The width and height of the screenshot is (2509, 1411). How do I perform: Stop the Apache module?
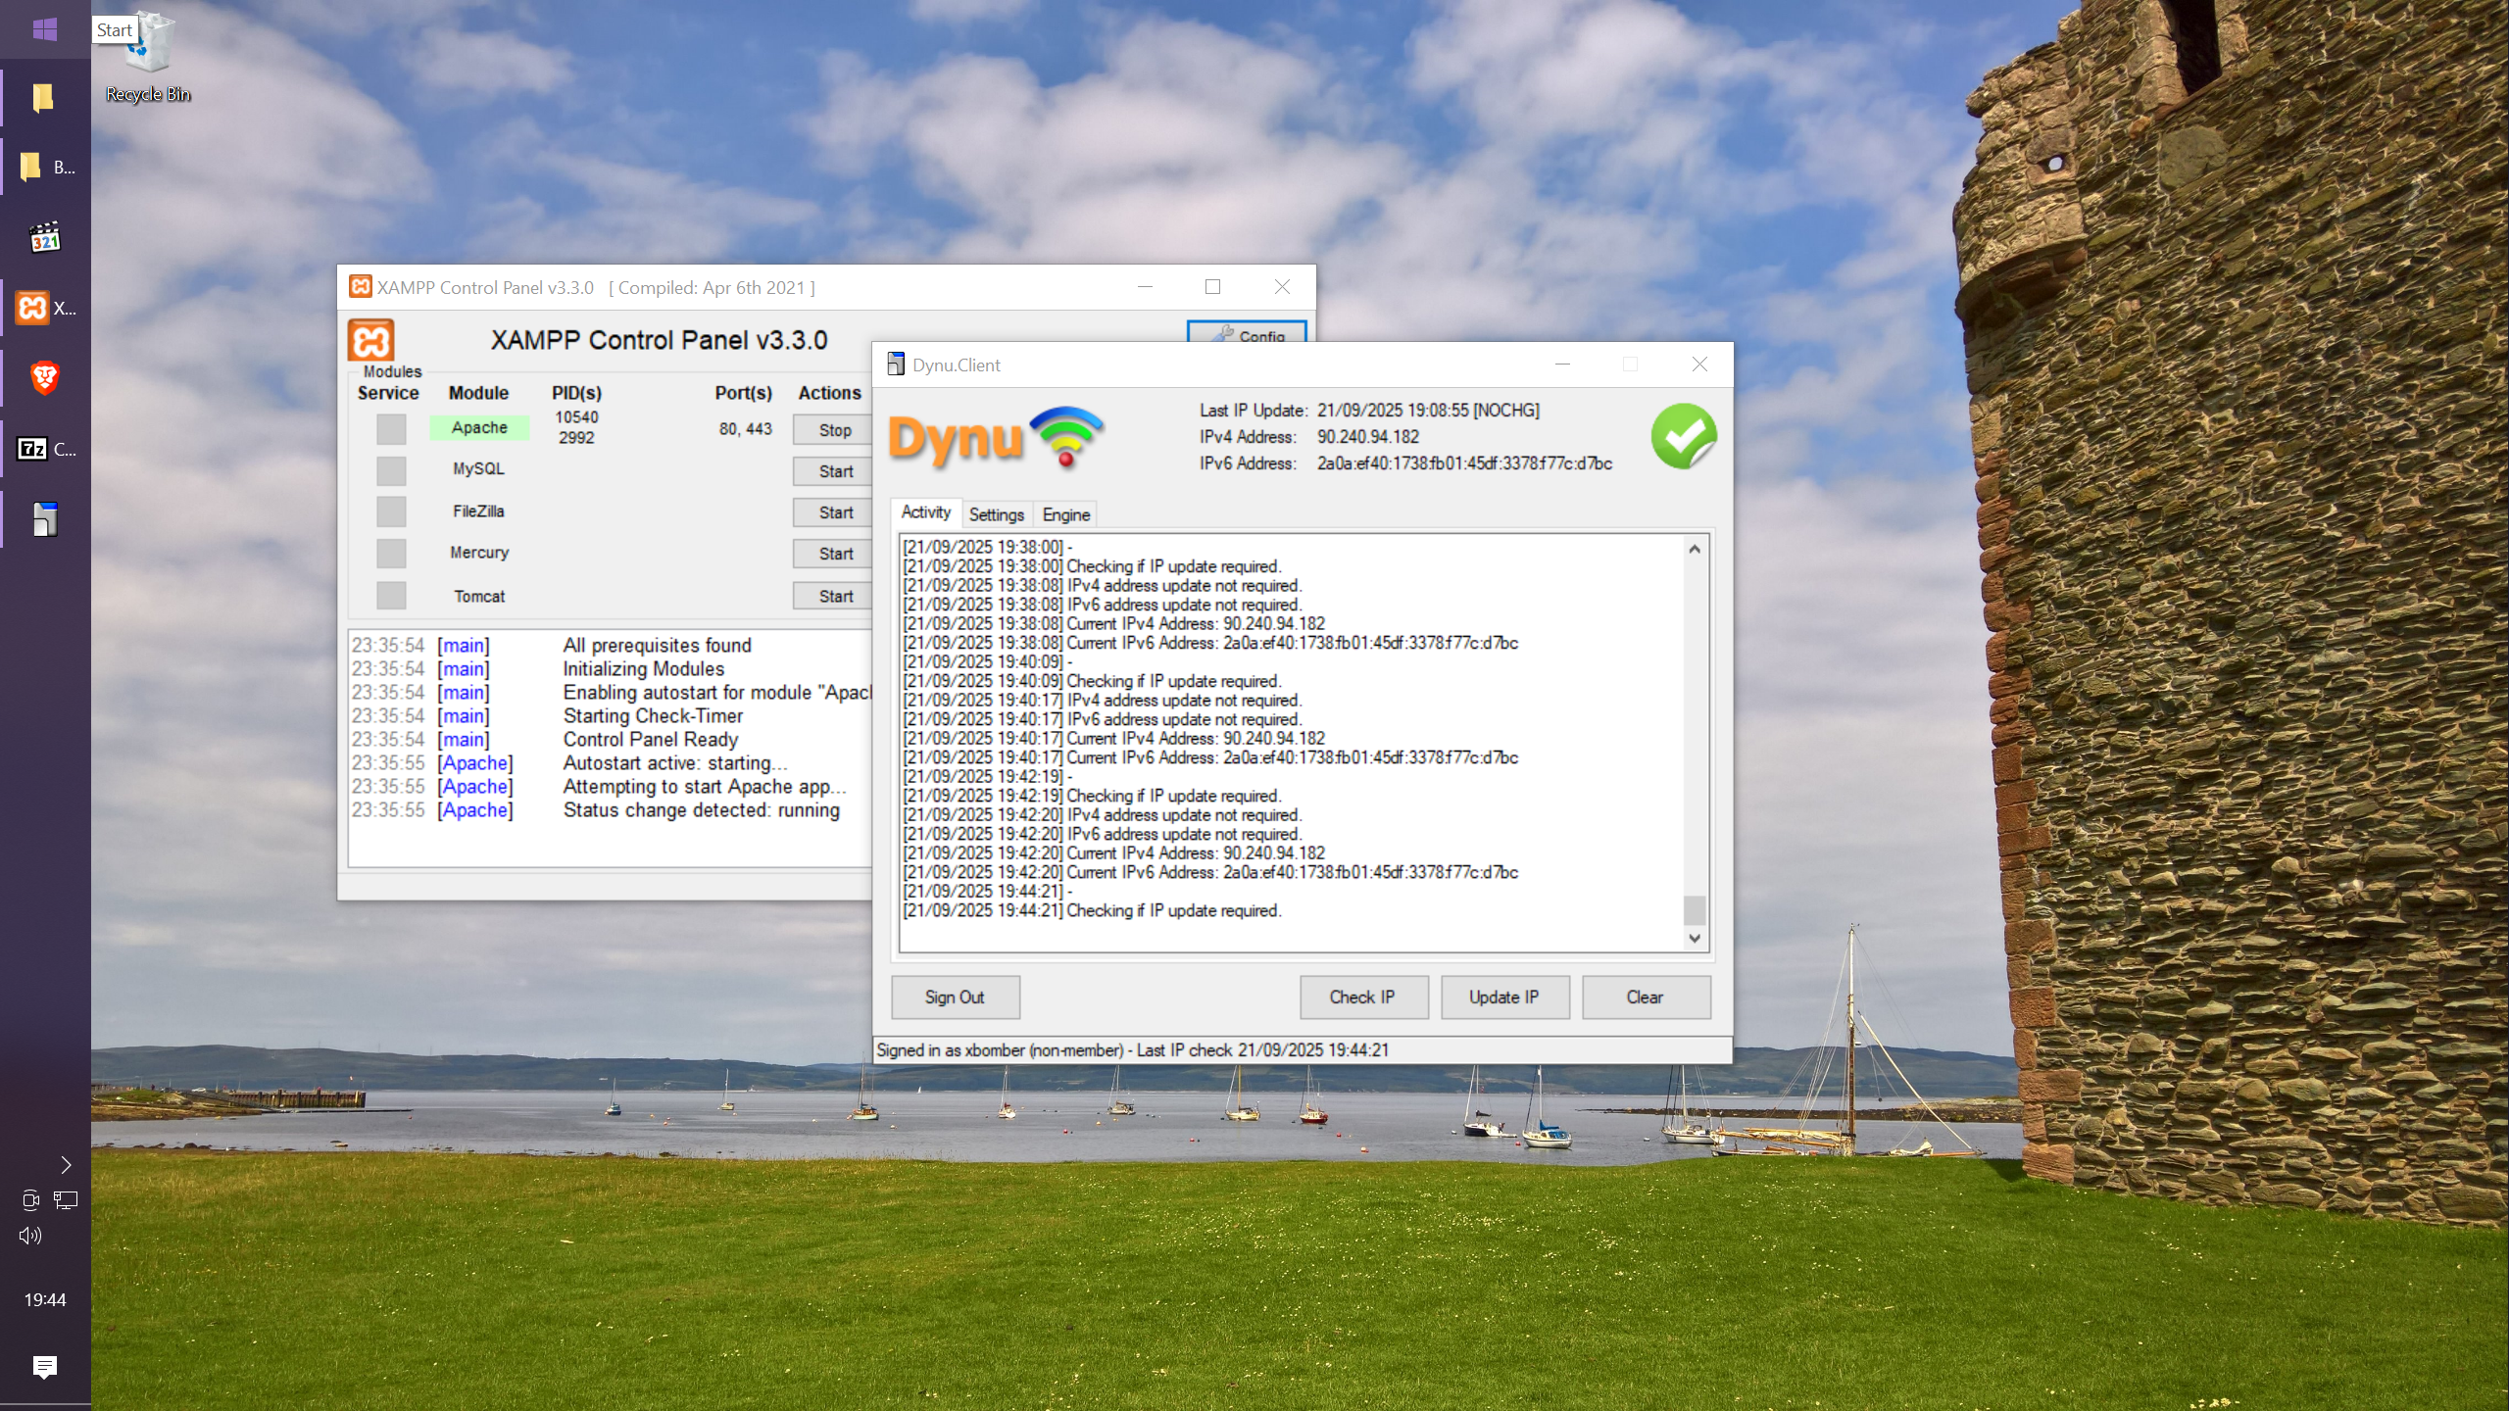834,430
